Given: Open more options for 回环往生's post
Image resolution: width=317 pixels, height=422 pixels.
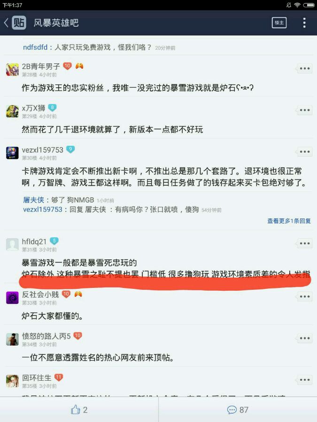Looking at the screenshot, I should coord(305,380).
